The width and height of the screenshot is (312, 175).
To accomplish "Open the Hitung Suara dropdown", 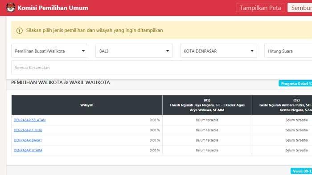I will pos(288,51).
